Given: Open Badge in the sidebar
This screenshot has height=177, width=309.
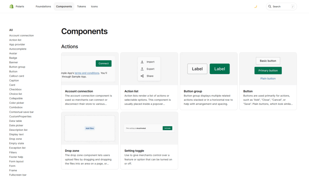Looking at the screenshot, I should pos(13,58).
